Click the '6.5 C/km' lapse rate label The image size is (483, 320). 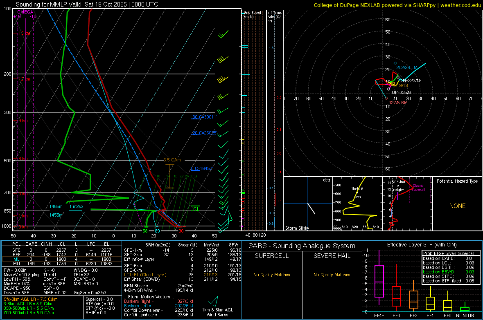point(172,160)
